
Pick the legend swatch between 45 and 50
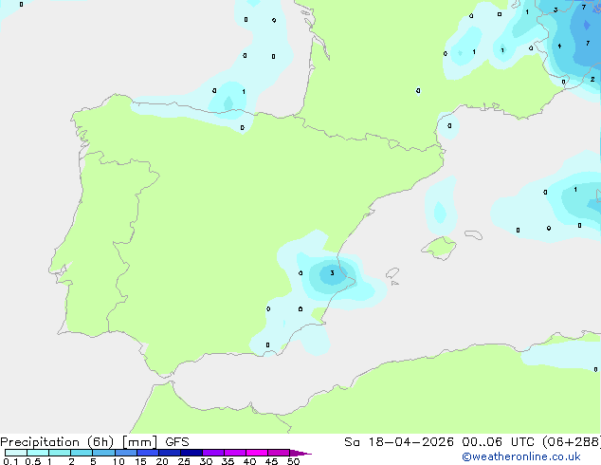click(279, 453)
